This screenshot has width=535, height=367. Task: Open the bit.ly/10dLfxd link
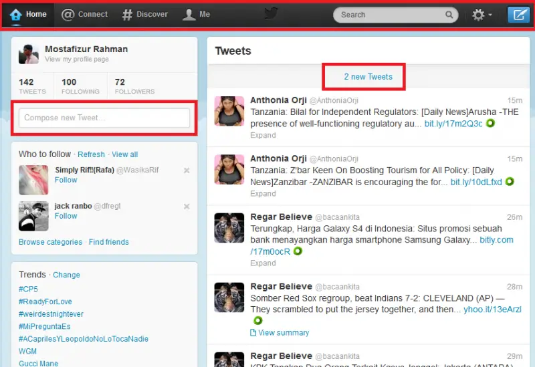(476, 182)
